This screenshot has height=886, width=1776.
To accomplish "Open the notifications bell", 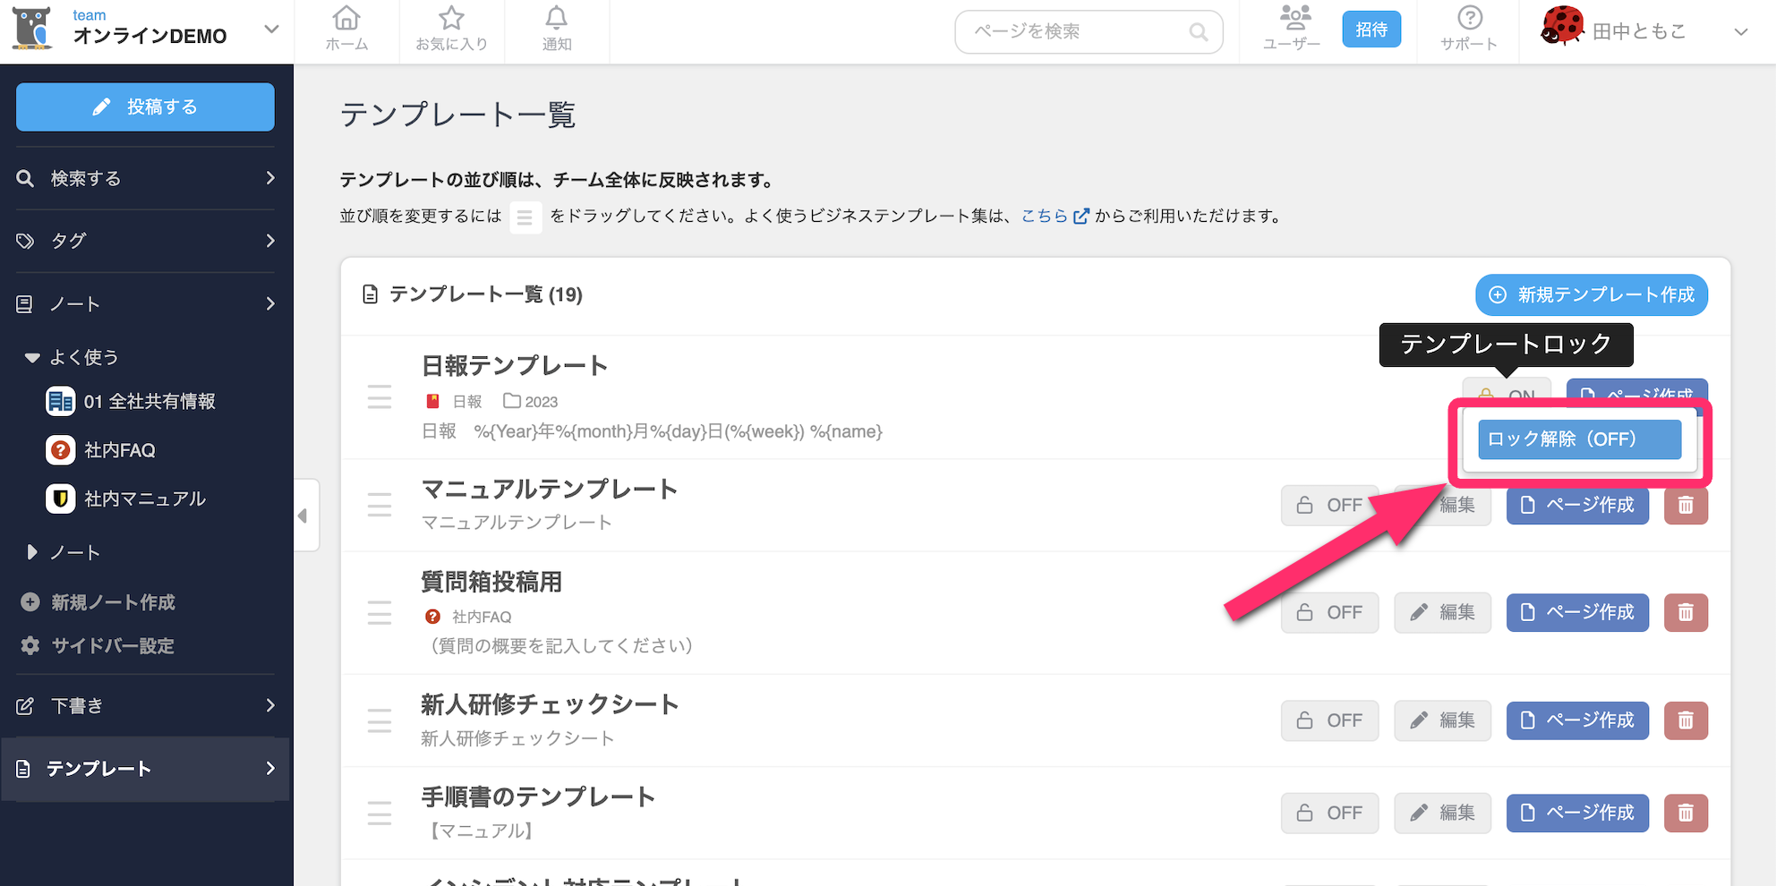I will coord(556,30).
